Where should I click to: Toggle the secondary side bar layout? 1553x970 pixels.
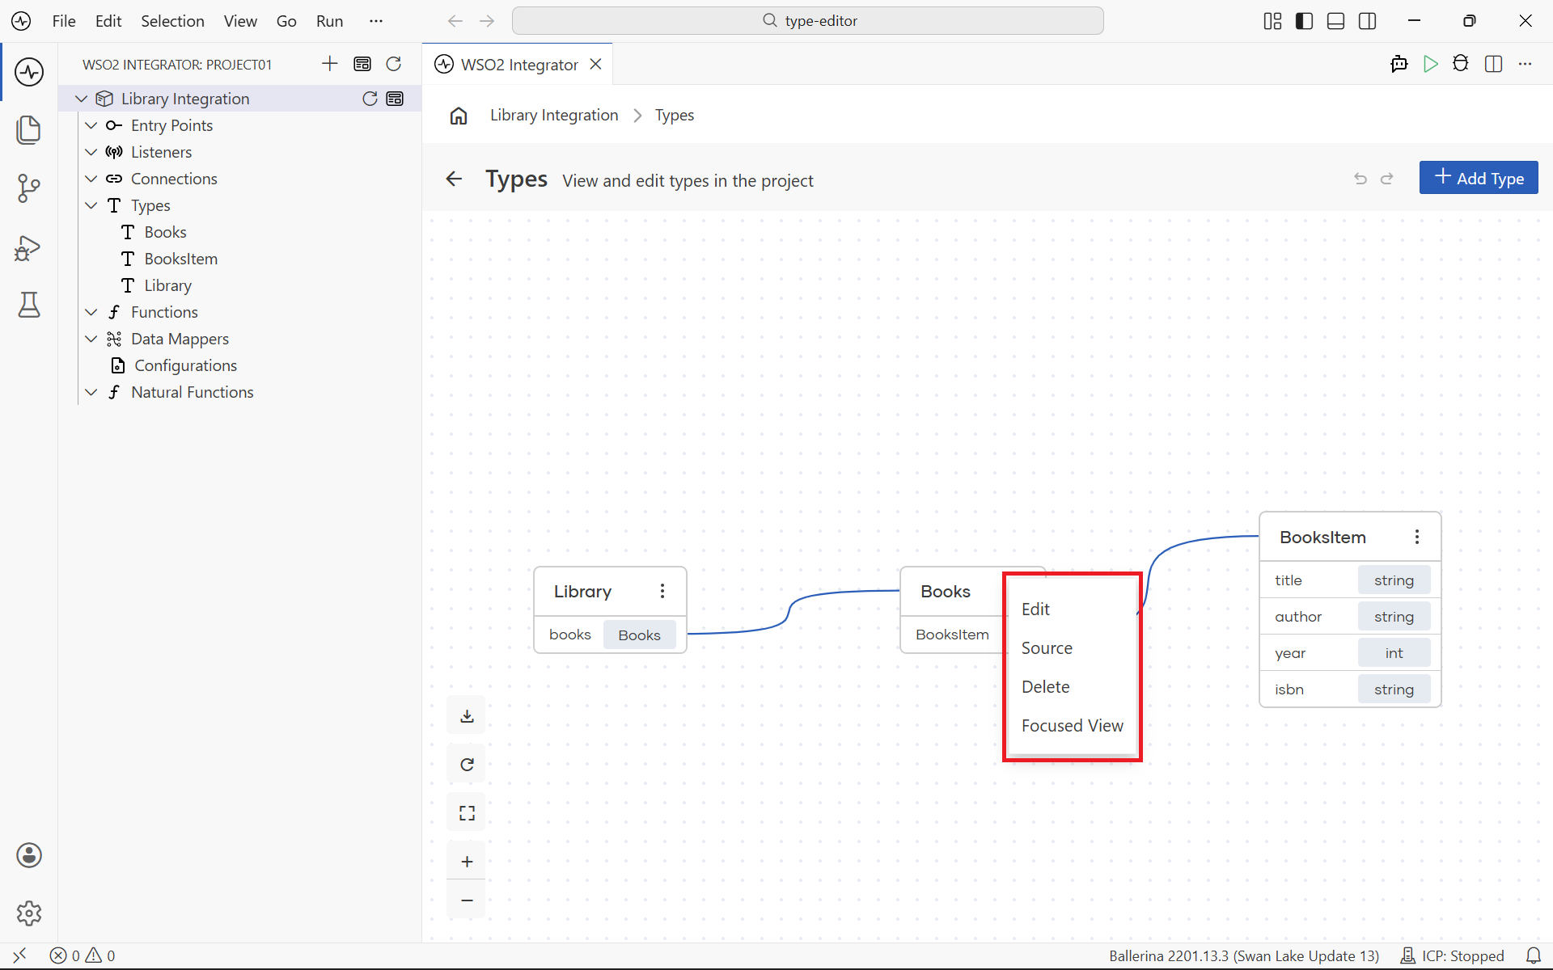[1368, 21]
